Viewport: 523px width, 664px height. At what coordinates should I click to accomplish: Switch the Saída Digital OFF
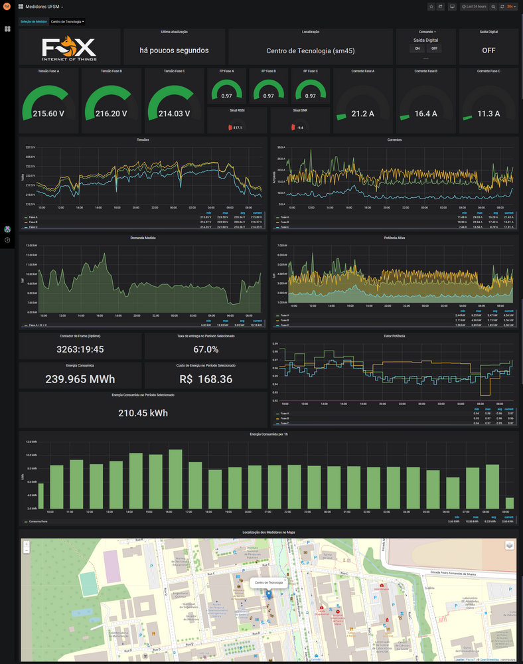point(433,48)
